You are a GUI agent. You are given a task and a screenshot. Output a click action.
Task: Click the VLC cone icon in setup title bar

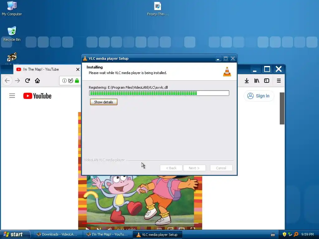(x=85, y=59)
